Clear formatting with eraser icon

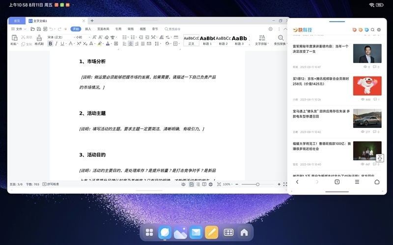(107, 37)
